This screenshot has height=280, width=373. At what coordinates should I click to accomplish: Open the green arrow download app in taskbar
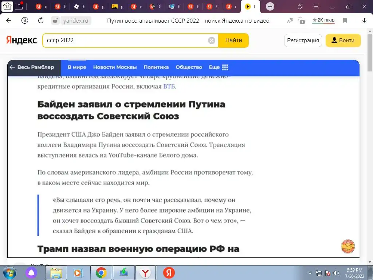pyautogui.click(x=123, y=273)
